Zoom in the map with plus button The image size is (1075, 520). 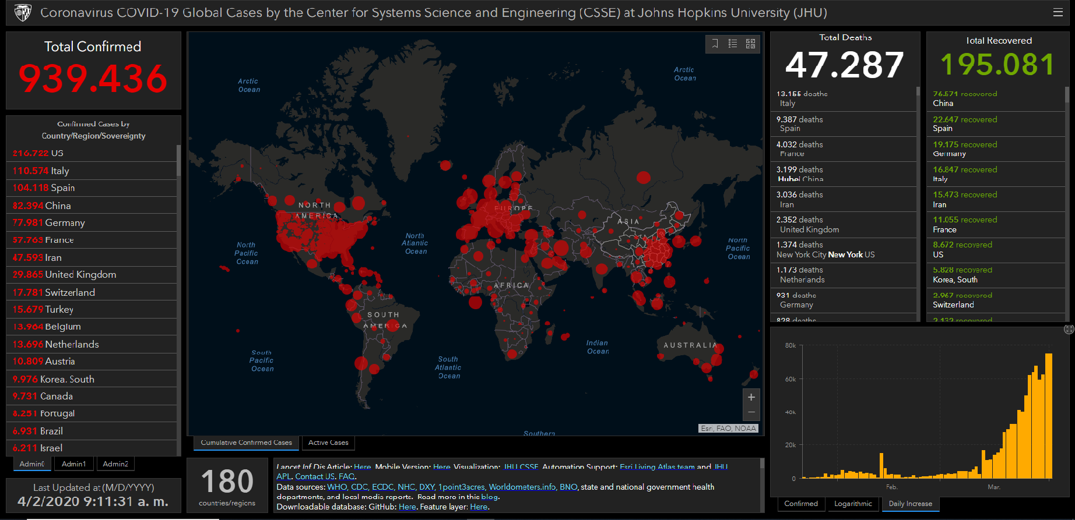coord(751,397)
